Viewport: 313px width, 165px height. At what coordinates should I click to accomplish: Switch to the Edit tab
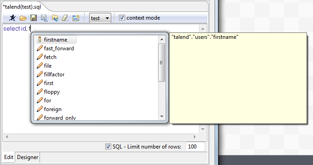(x=9, y=157)
